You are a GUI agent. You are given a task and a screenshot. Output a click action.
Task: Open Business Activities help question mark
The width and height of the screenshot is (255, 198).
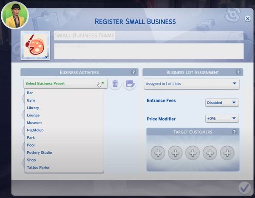click(x=133, y=72)
